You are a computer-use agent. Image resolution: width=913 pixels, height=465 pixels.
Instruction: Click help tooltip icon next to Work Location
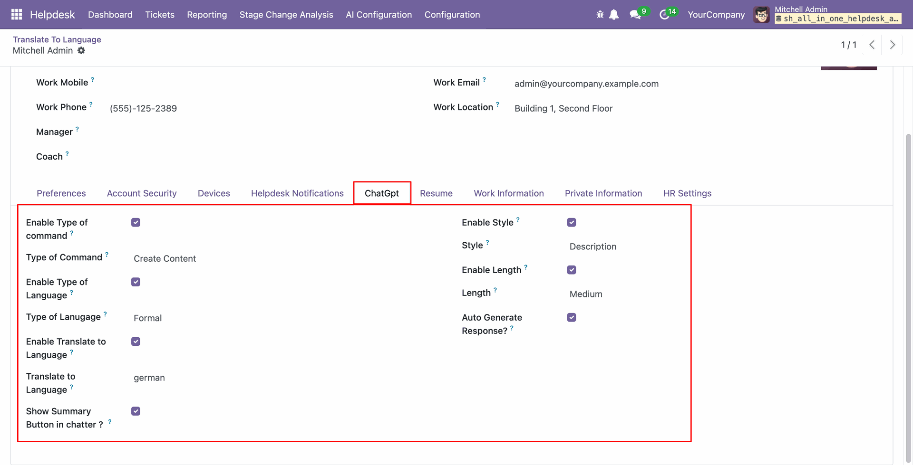coord(497,104)
